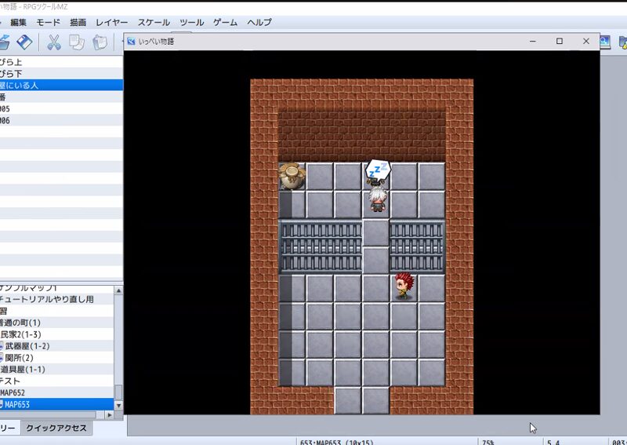Click the red-haired character in game window

coord(404,286)
